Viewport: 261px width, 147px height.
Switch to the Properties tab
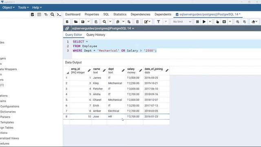click(x=92, y=14)
